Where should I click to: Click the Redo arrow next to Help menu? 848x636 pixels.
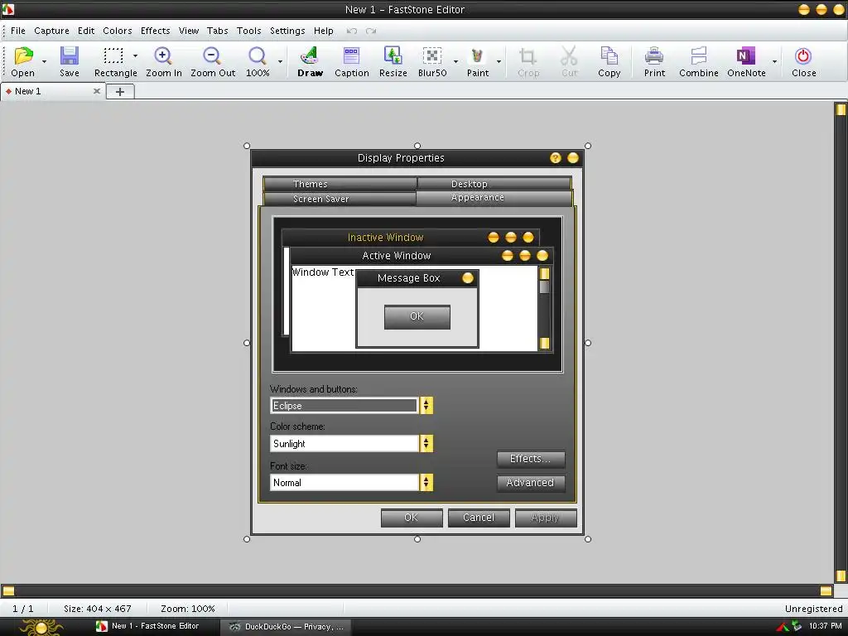[371, 31]
